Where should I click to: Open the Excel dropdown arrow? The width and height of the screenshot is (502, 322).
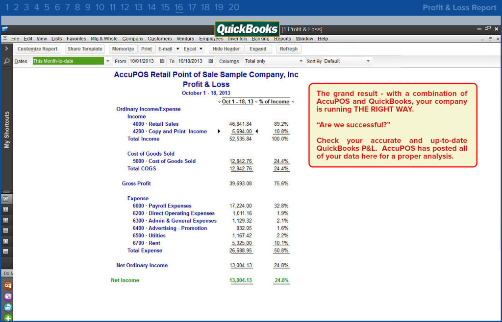[x=201, y=49]
